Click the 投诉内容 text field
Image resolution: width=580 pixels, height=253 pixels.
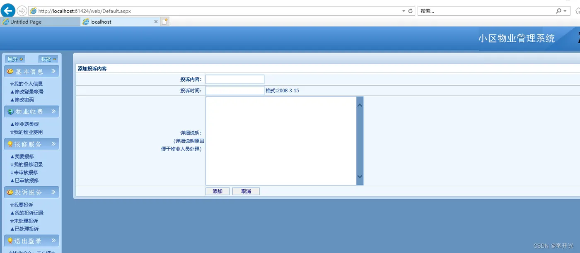[235, 79]
